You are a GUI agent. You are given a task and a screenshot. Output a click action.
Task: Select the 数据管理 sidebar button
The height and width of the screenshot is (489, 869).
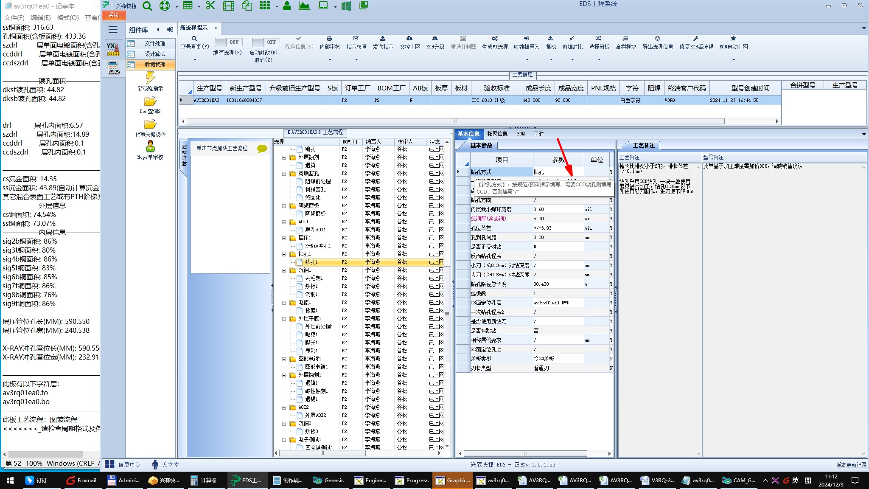pos(151,65)
